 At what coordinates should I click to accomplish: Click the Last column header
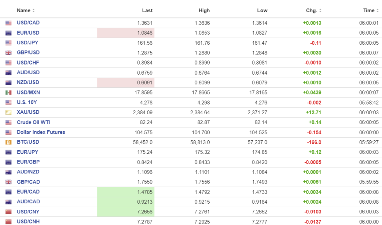point(147,10)
